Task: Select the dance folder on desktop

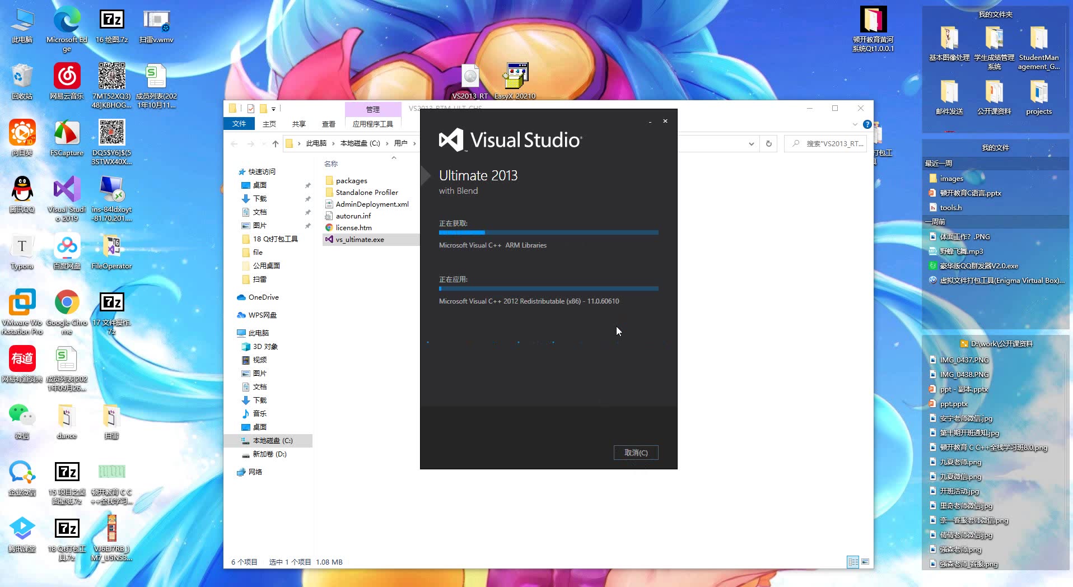Action: pos(67,421)
